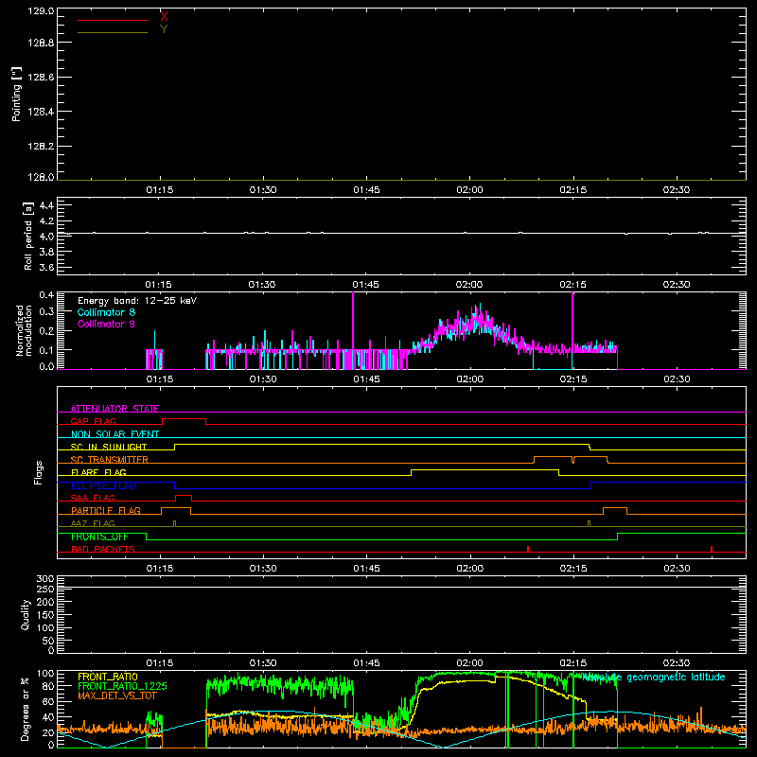Select the ATTENUATOR_STATE flag label

(x=114, y=409)
